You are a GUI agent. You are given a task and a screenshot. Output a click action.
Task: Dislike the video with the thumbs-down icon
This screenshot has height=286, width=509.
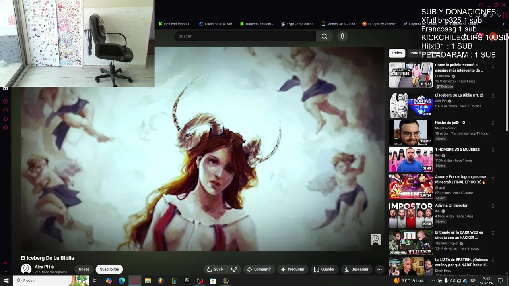(234, 269)
